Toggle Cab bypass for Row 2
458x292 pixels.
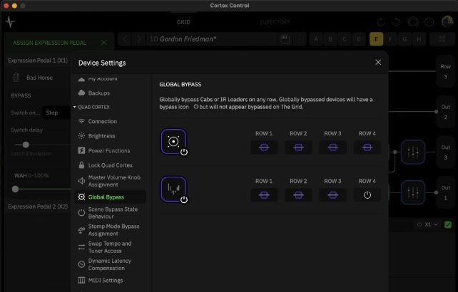pos(298,147)
